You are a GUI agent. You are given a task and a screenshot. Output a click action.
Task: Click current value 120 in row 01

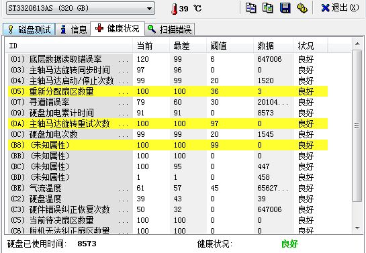click(x=142, y=59)
